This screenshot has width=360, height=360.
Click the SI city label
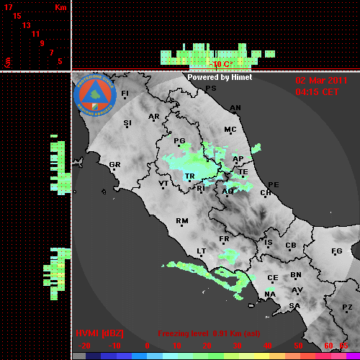(x=127, y=123)
